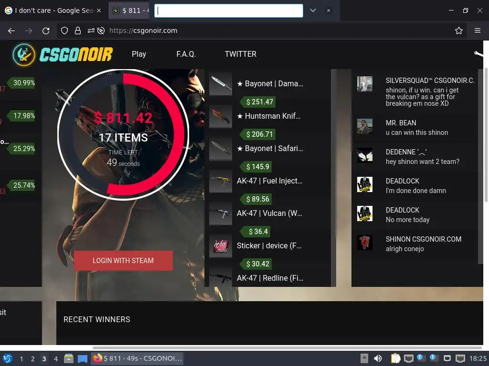Click Sticker device item thumbnail

(x=221, y=246)
